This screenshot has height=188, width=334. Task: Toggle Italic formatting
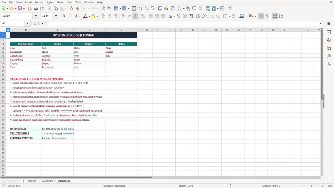point(70,16)
